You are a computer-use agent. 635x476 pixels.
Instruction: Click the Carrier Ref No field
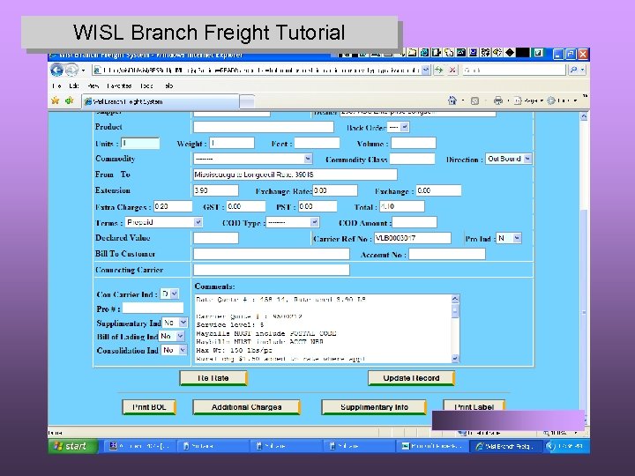tap(412, 238)
